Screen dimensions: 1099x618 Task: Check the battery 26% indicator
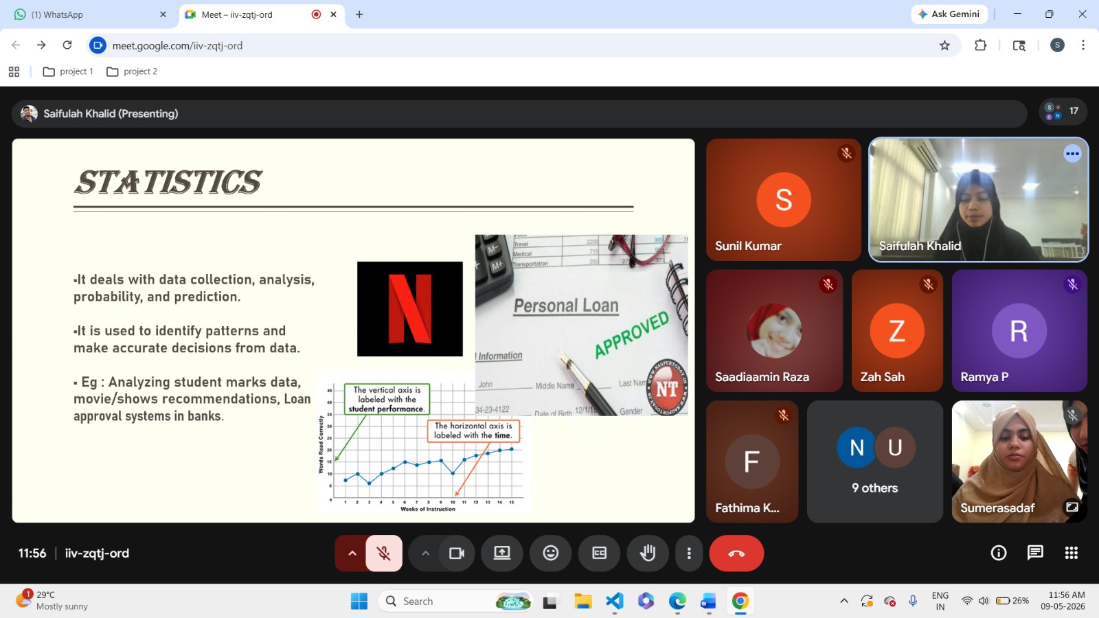1012,602
